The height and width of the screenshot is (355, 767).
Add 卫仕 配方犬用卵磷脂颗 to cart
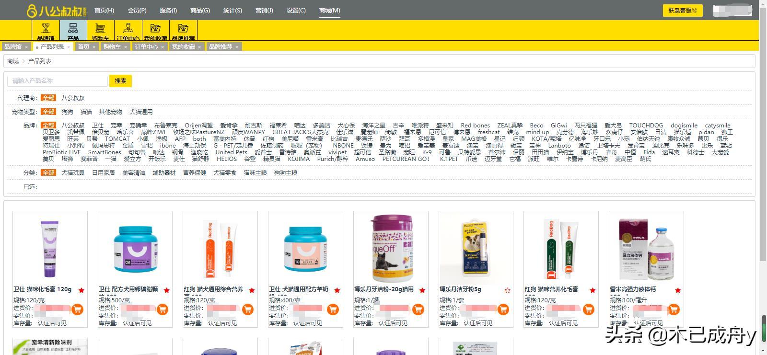[163, 309]
